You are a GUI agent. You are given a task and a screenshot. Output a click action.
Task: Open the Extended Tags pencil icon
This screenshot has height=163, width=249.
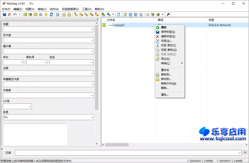[119, 14]
